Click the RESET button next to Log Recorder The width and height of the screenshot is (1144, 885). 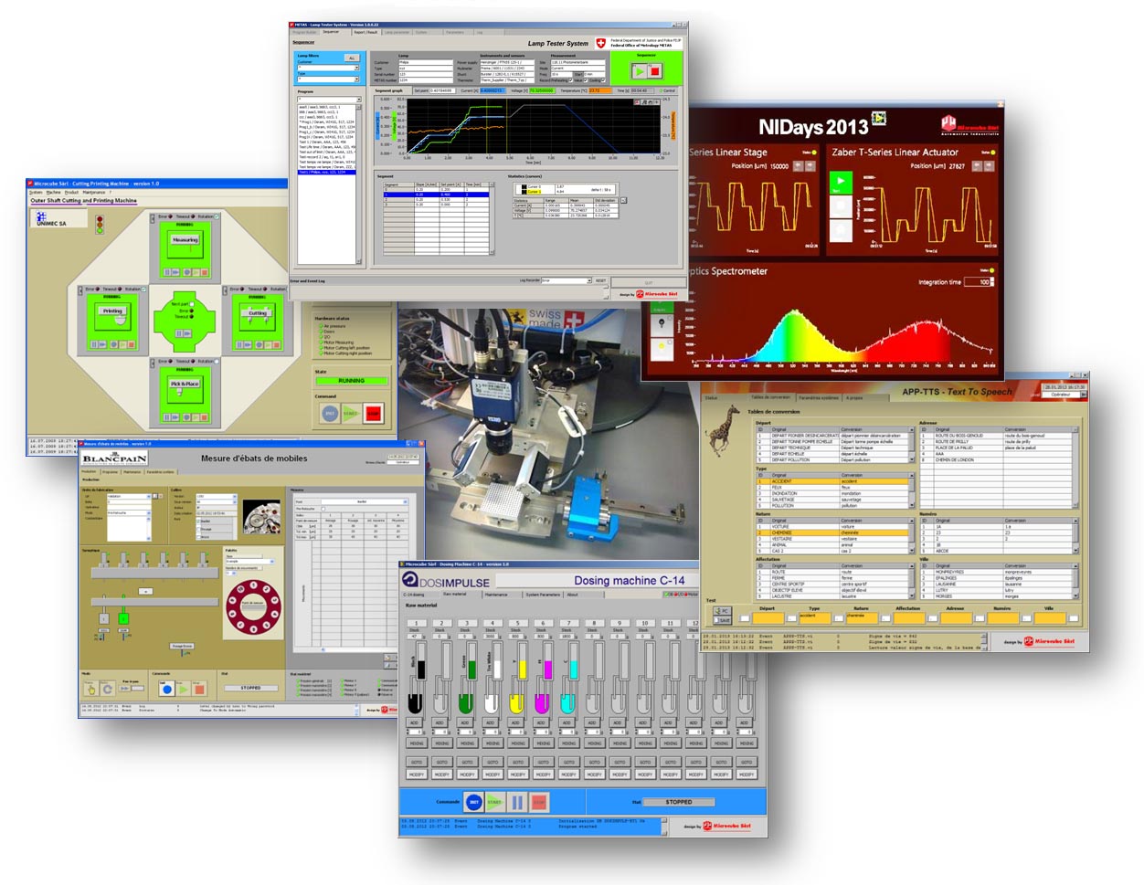[600, 280]
